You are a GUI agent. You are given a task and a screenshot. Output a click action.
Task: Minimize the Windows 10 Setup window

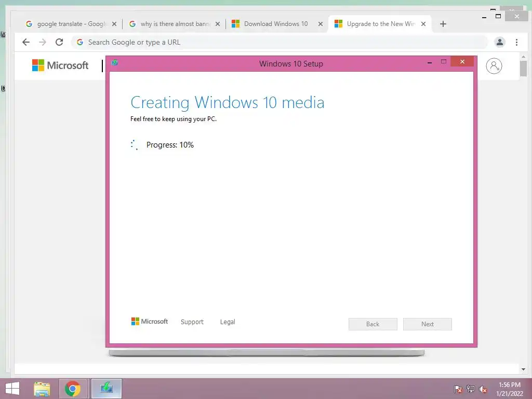pos(430,62)
